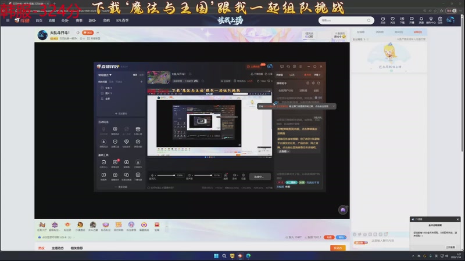The image size is (465, 261).
Task: Click the share arrow beside the streamer name
Action: click(98, 32)
